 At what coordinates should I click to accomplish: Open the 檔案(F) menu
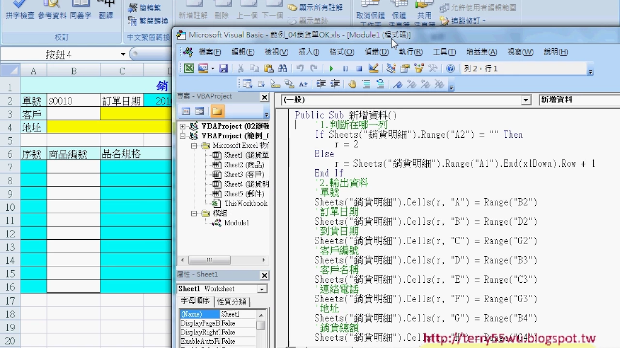click(x=210, y=52)
